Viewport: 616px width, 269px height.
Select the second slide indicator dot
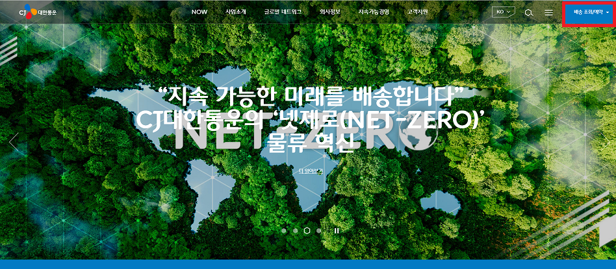point(295,231)
